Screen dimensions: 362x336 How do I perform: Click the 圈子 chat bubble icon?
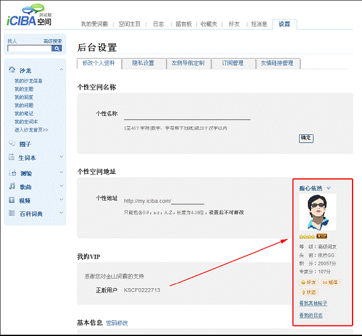12,143
